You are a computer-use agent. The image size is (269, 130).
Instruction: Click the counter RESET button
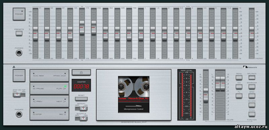point(81,99)
